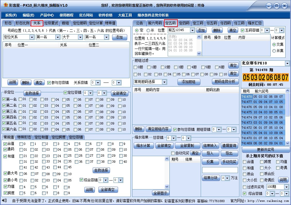Click the 反集 inverse set button
This screenshot has height=205, width=291.
[x=211, y=162]
